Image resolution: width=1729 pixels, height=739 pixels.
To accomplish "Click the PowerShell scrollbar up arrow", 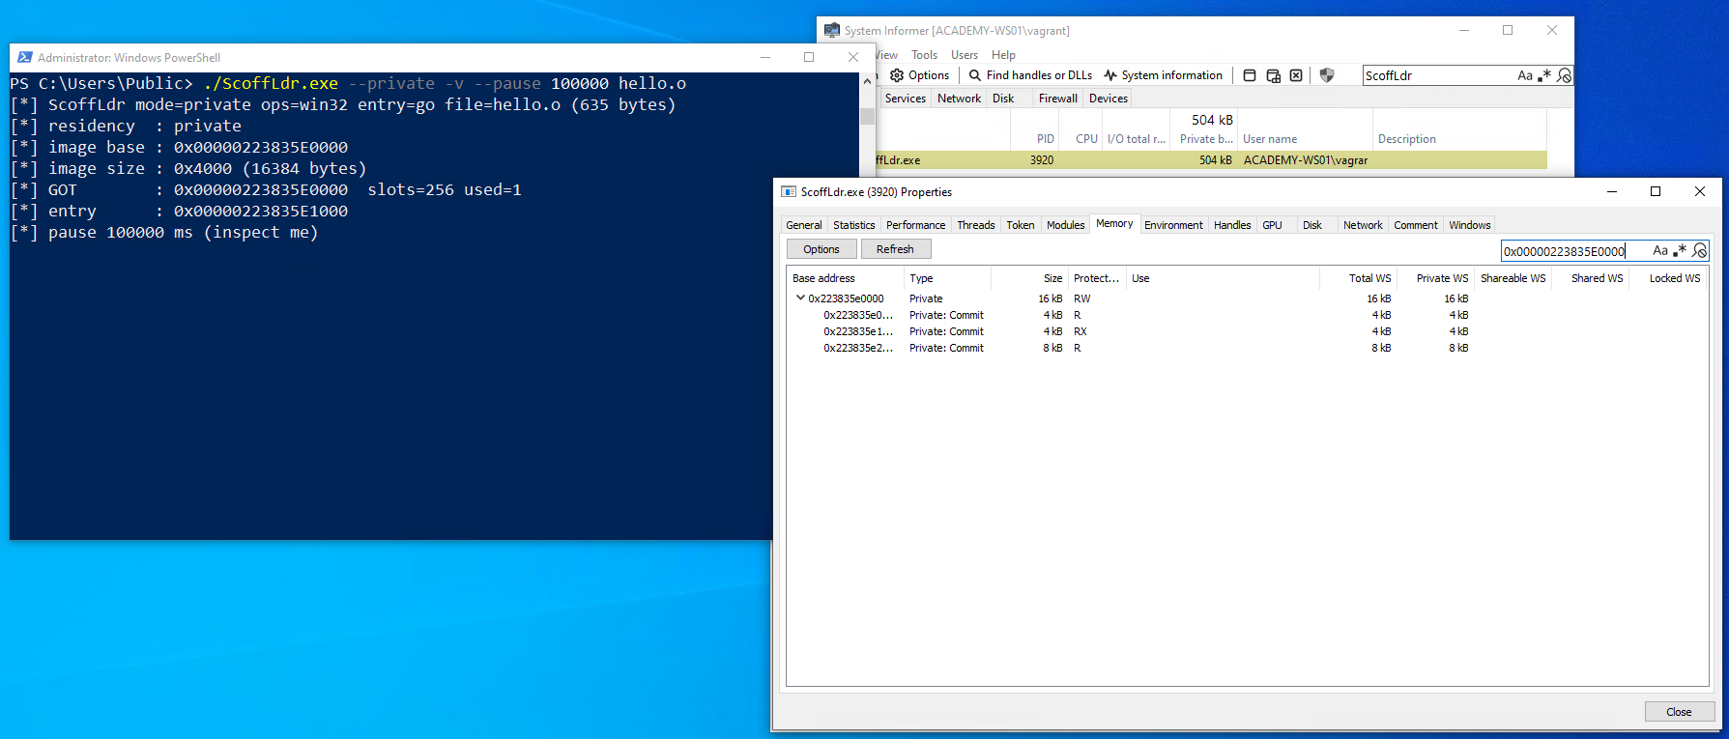I will click(867, 82).
